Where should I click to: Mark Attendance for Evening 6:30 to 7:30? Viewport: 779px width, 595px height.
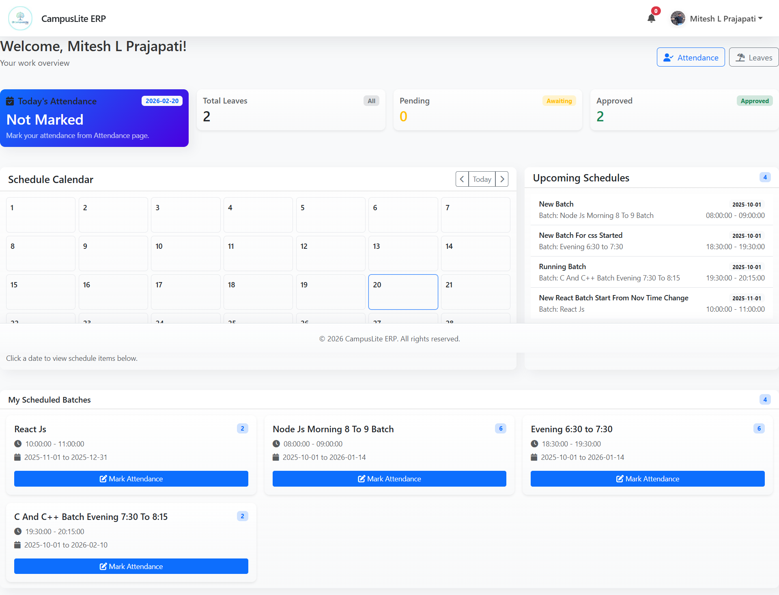pyautogui.click(x=648, y=479)
